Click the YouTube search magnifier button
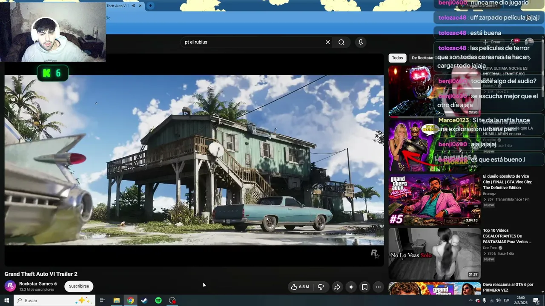545x306 pixels. click(341, 42)
